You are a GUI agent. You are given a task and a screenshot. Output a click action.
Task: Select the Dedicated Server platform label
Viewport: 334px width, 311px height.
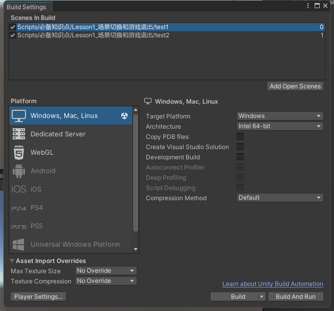click(58, 134)
